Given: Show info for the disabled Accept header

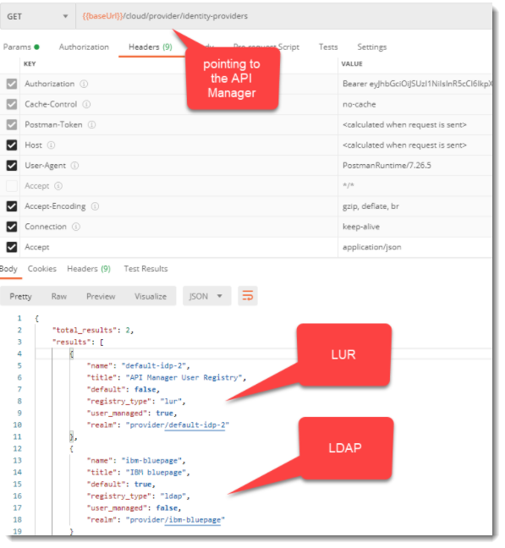Looking at the screenshot, I should coord(58,186).
